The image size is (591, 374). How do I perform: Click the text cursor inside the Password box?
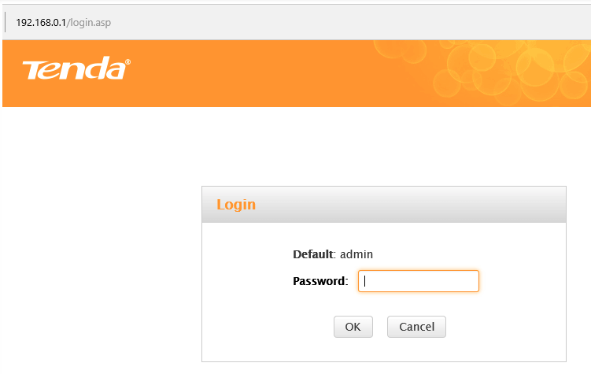pyautogui.click(x=364, y=281)
